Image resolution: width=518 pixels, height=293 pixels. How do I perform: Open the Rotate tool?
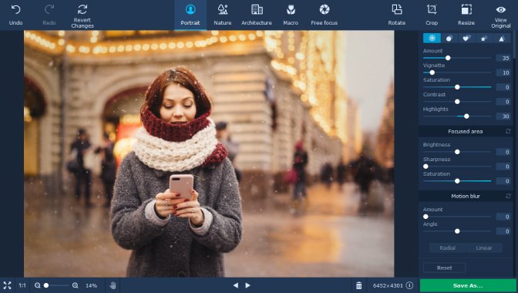click(x=397, y=15)
